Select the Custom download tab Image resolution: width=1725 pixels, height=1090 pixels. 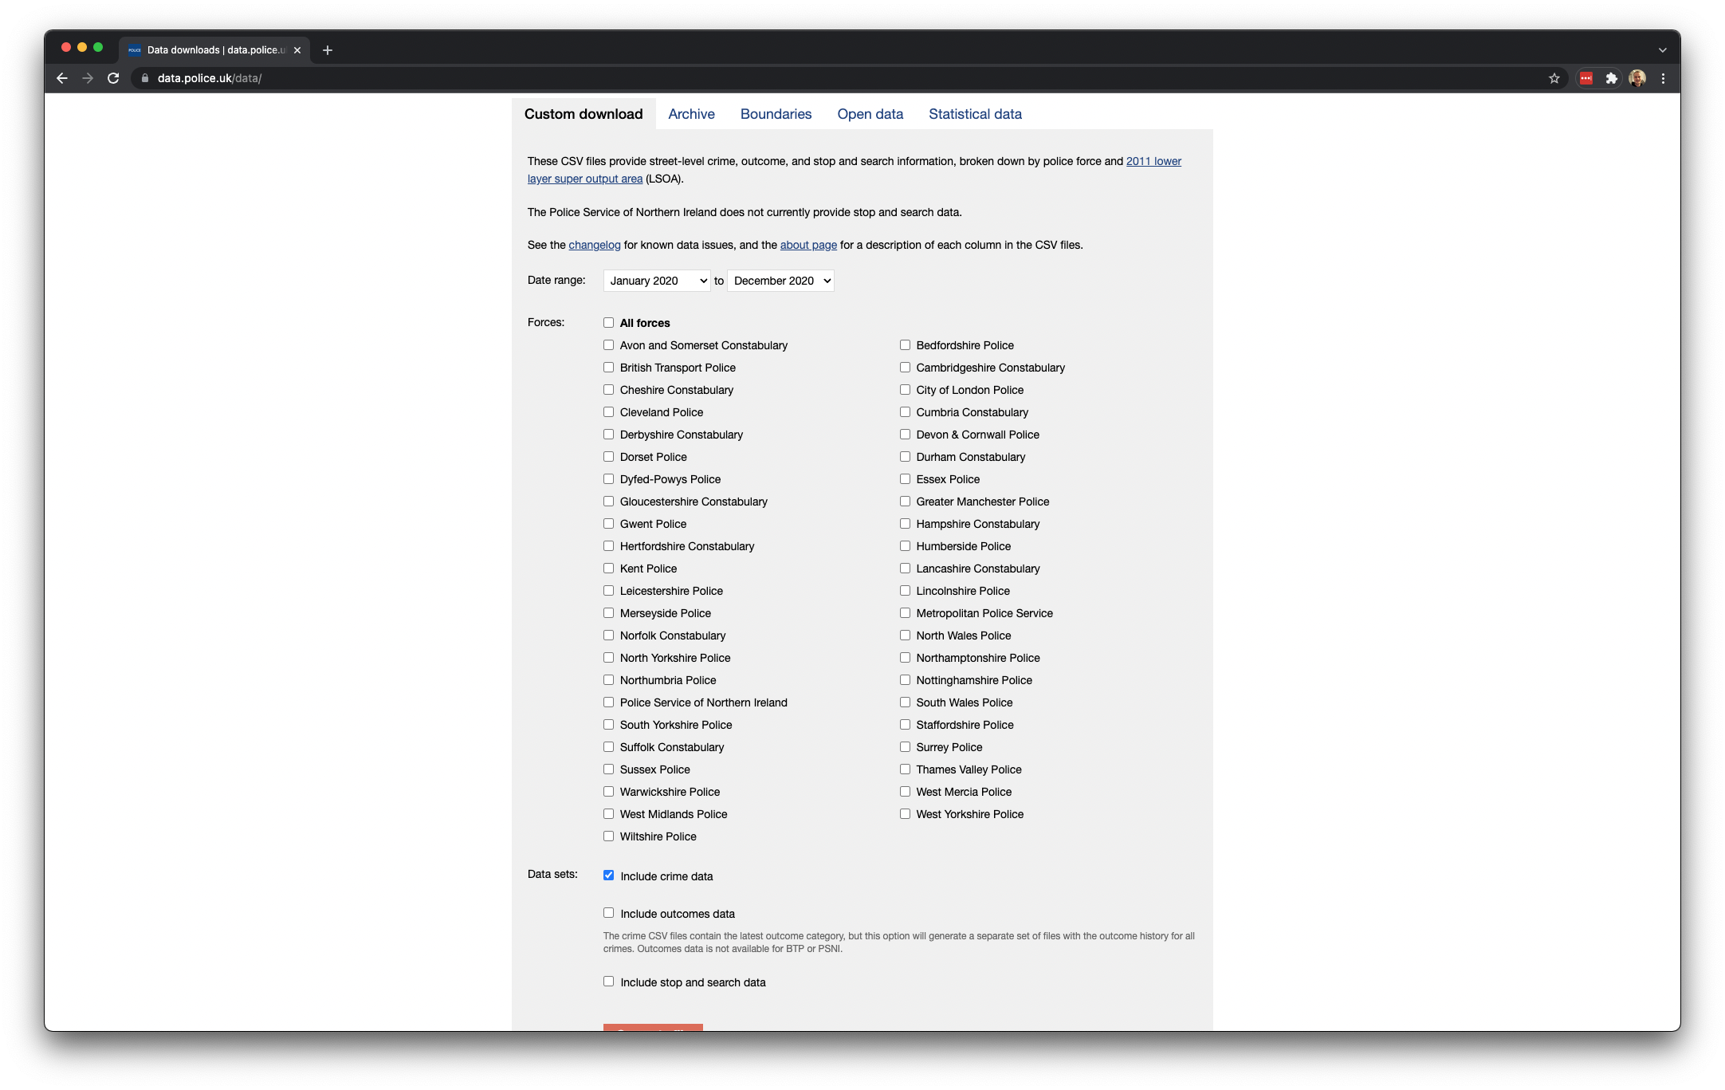click(x=584, y=114)
